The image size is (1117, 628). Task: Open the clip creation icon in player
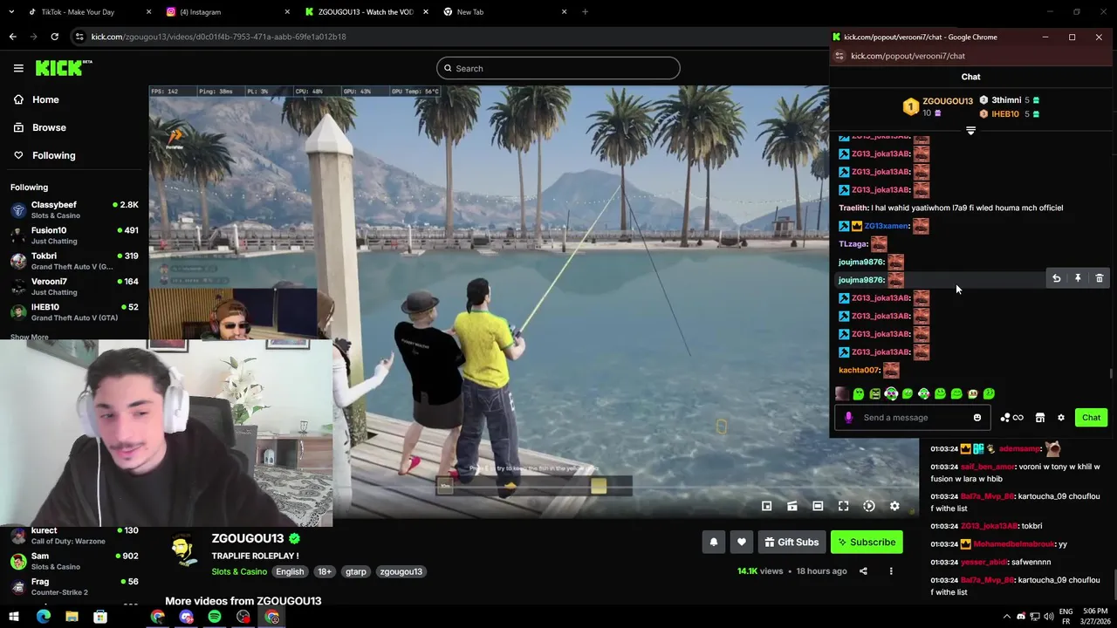tap(792, 506)
